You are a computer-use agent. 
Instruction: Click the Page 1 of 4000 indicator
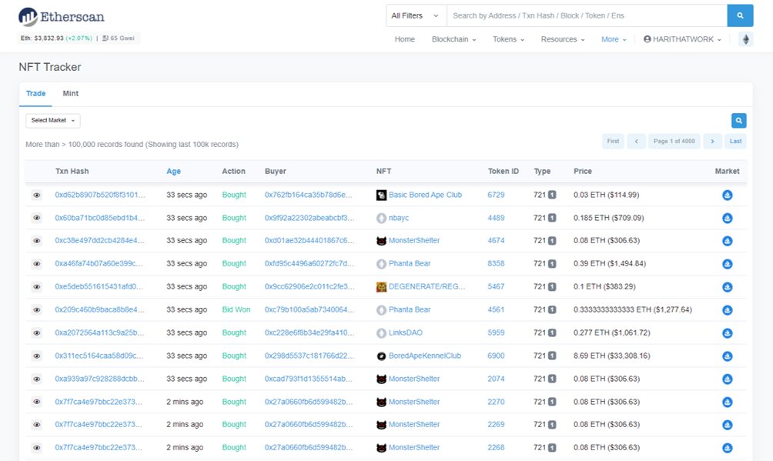(x=674, y=141)
